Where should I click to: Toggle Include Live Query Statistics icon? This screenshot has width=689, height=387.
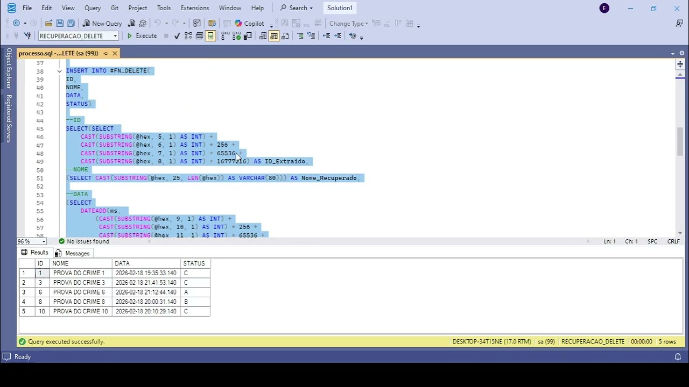coord(236,36)
